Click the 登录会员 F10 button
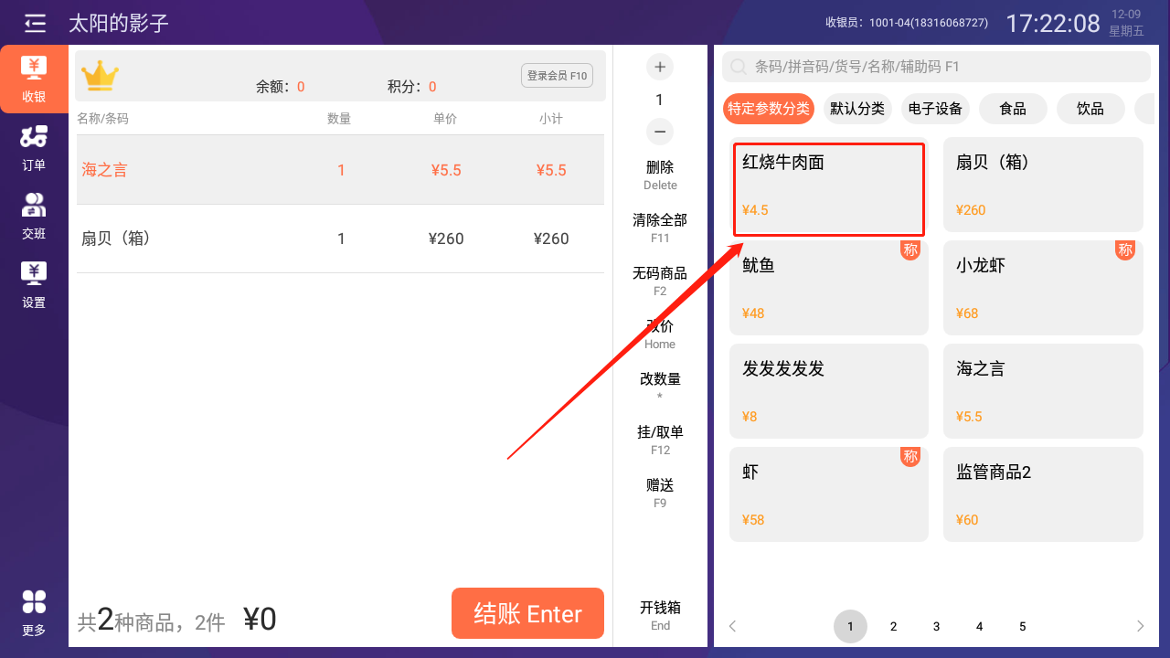Image resolution: width=1170 pixels, height=658 pixels. [x=558, y=76]
